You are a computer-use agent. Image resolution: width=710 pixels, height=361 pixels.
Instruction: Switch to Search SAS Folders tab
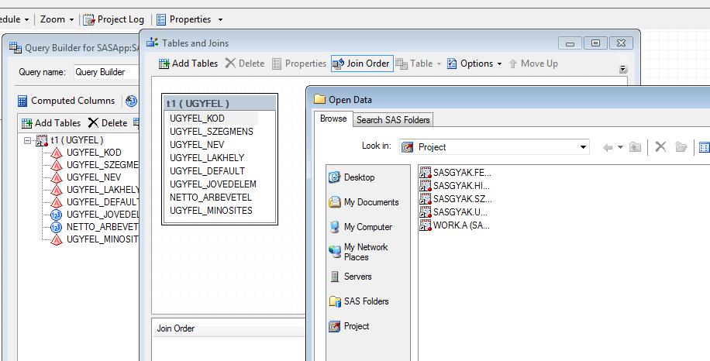coord(393,120)
